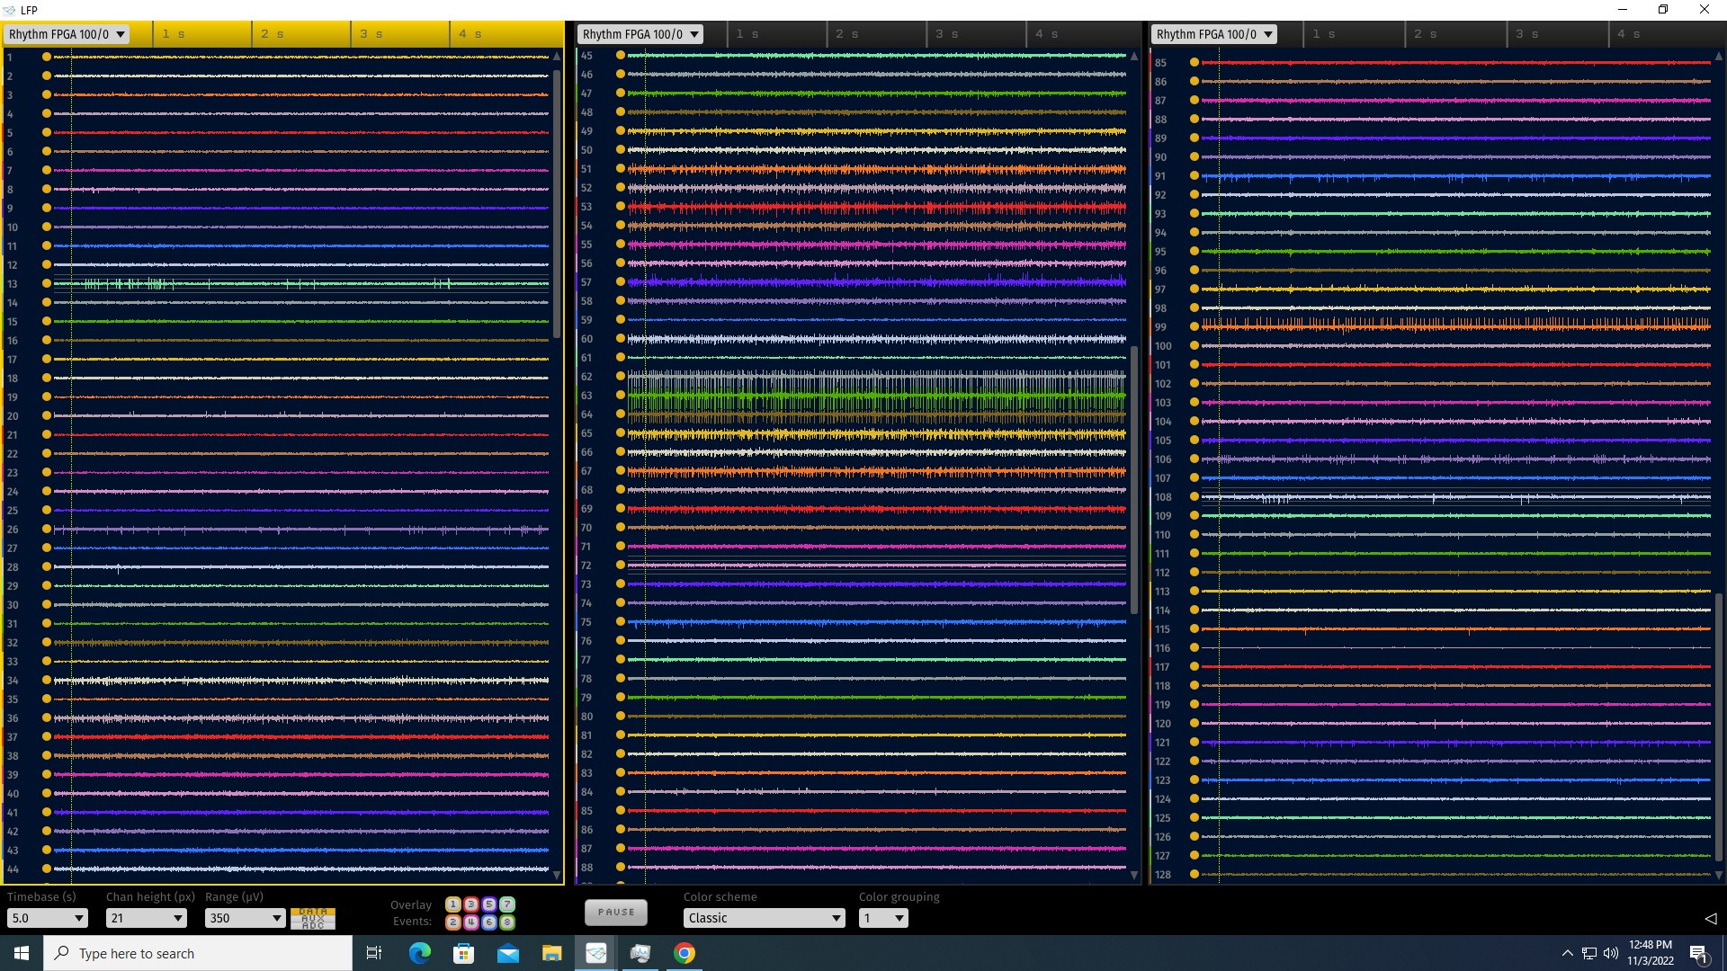1727x971 pixels.
Task: Open File Explorer from the taskbar
Action: 551,953
